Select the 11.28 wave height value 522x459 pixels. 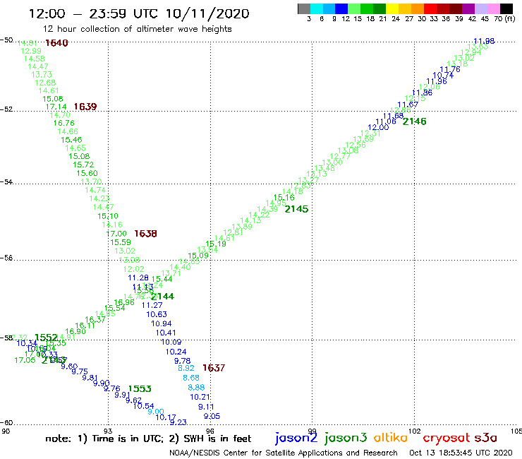(x=138, y=278)
